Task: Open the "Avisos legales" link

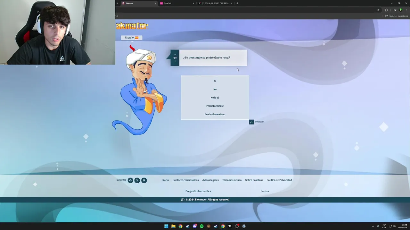Action: tap(210, 180)
